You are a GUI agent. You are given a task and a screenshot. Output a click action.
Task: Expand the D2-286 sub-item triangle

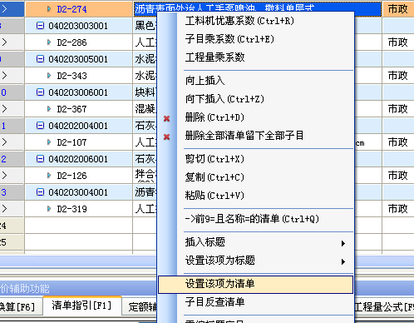pyautogui.click(x=49, y=42)
